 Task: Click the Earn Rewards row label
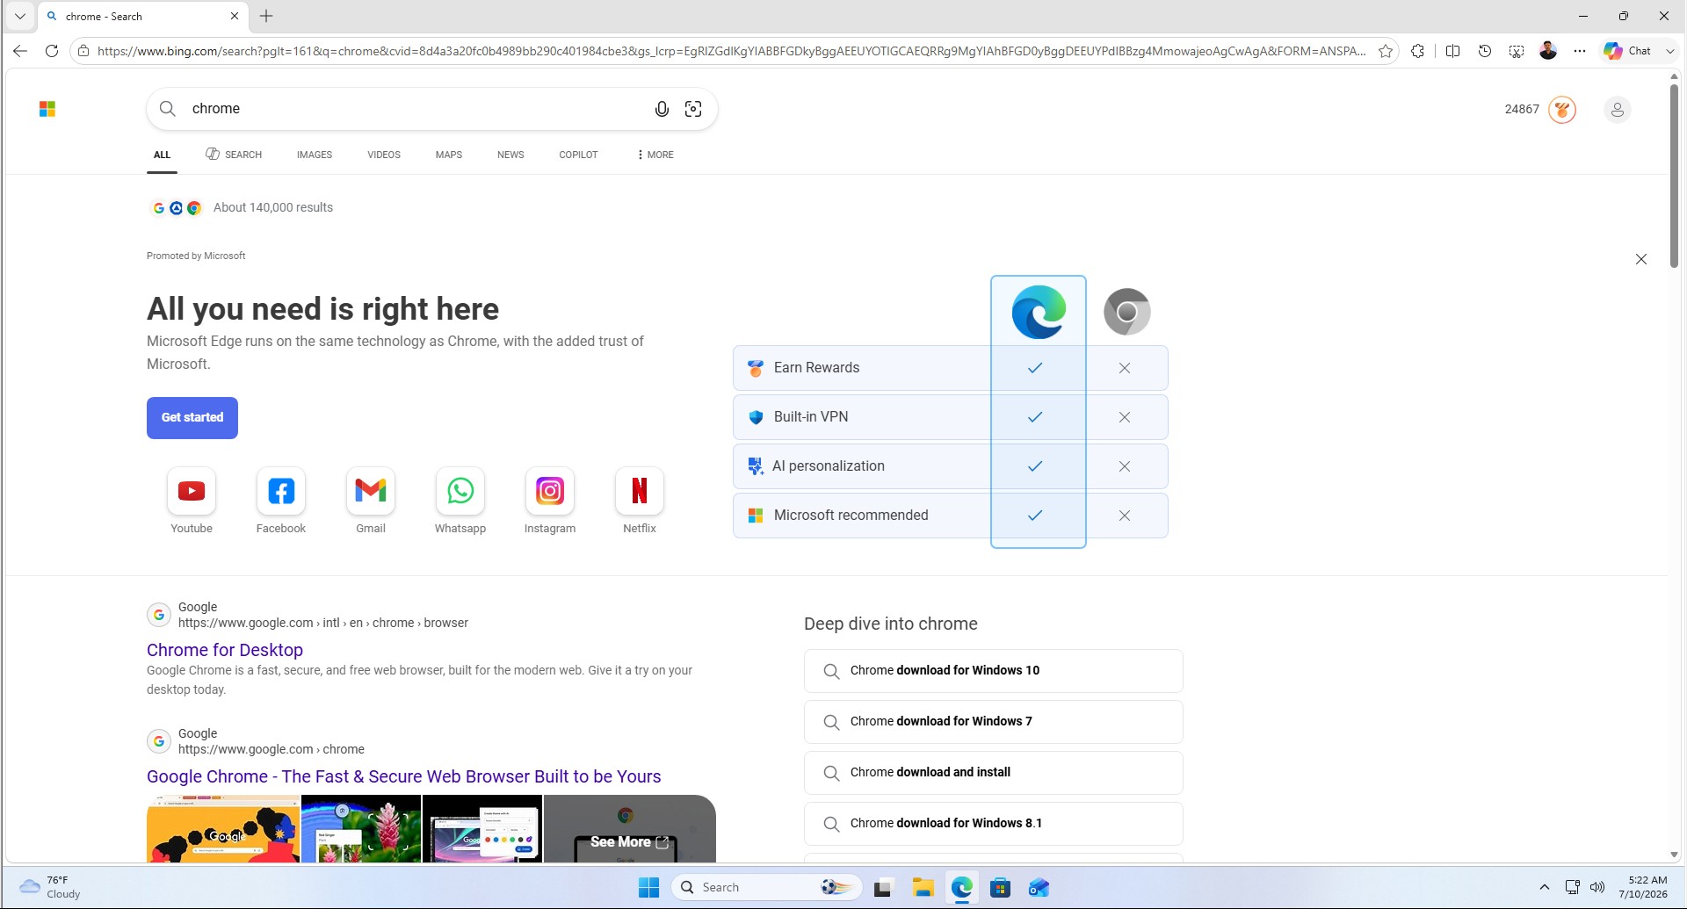[816, 368]
